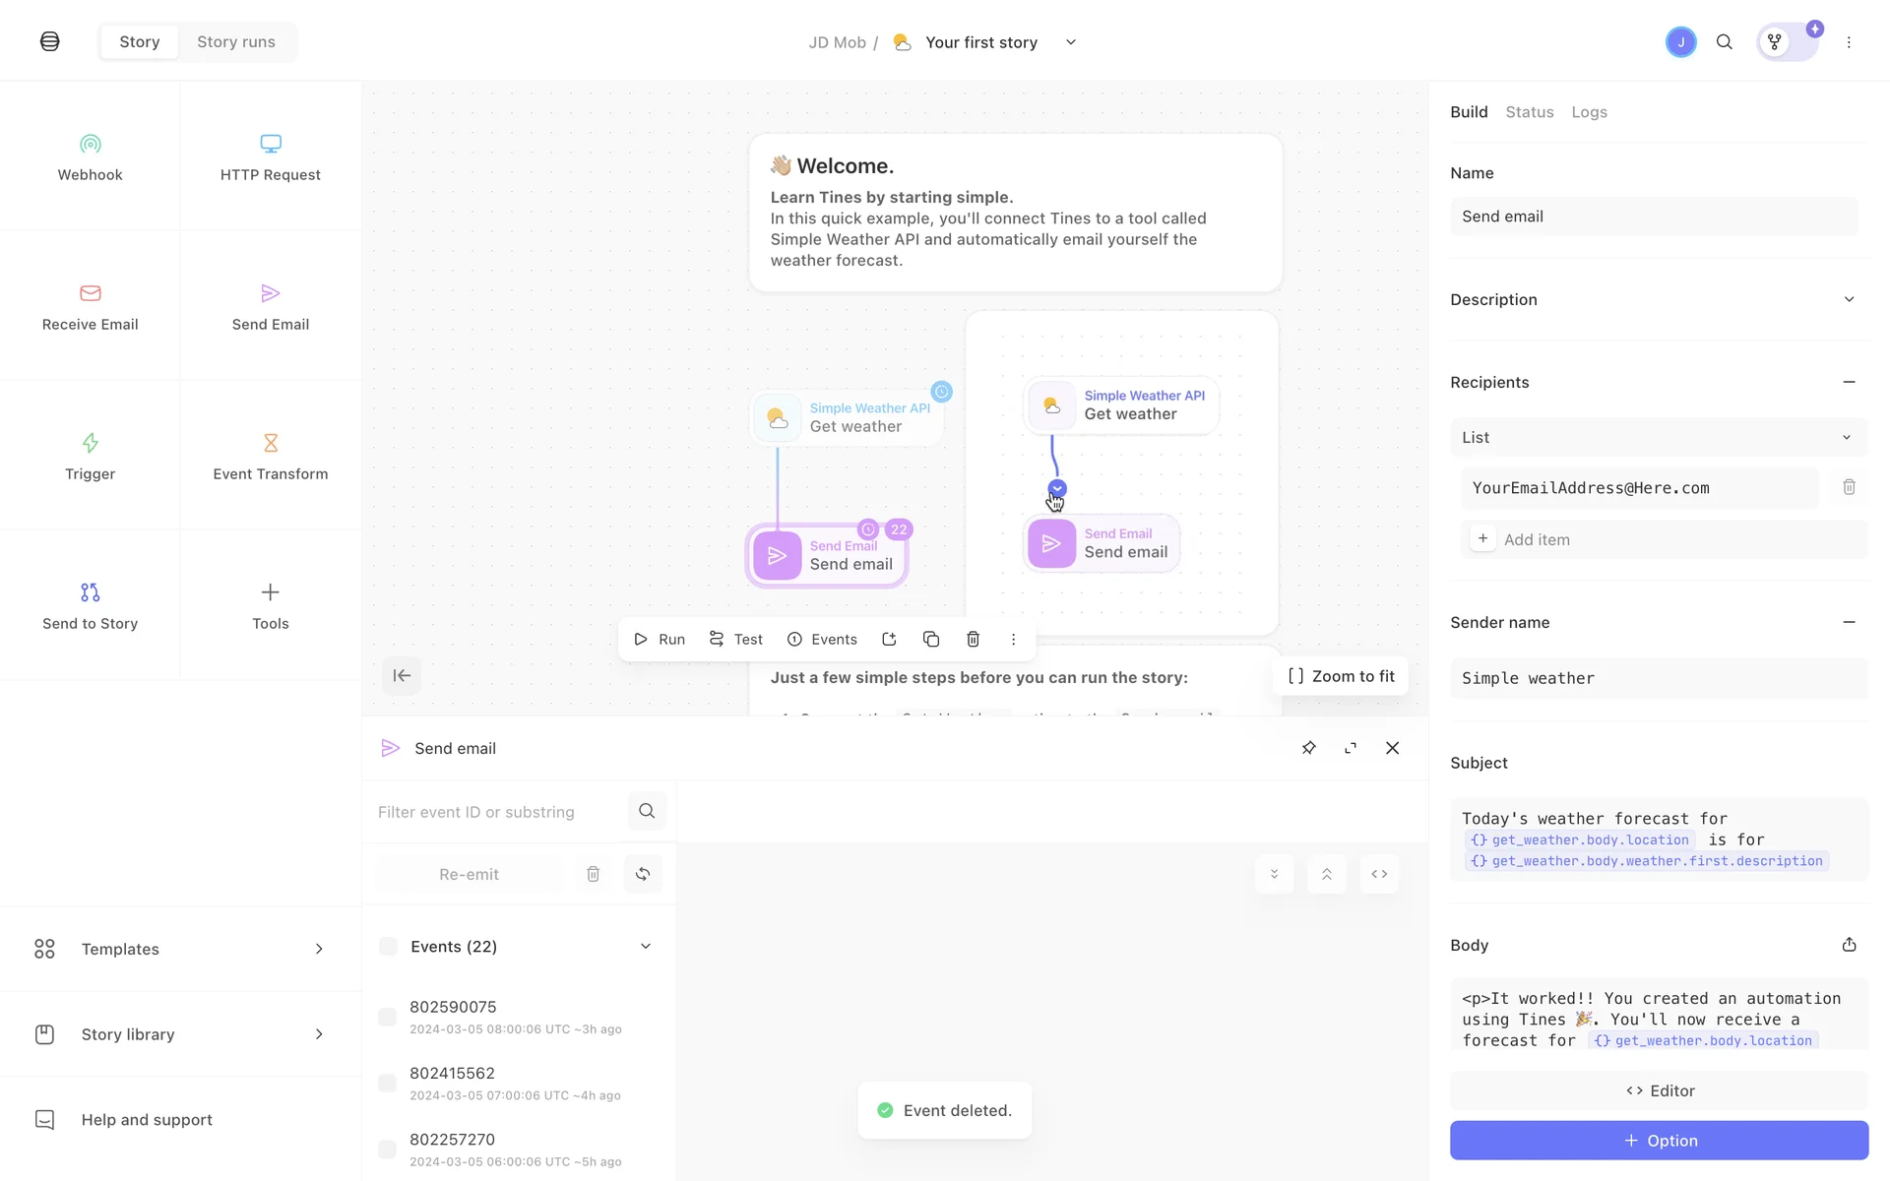
Task: Collapse the left sidebar panel
Action: coord(402,675)
